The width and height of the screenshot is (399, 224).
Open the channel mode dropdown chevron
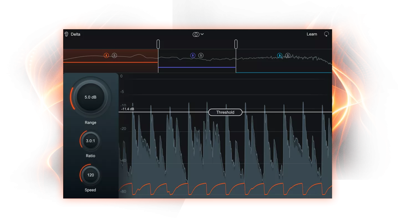pyautogui.click(x=202, y=34)
